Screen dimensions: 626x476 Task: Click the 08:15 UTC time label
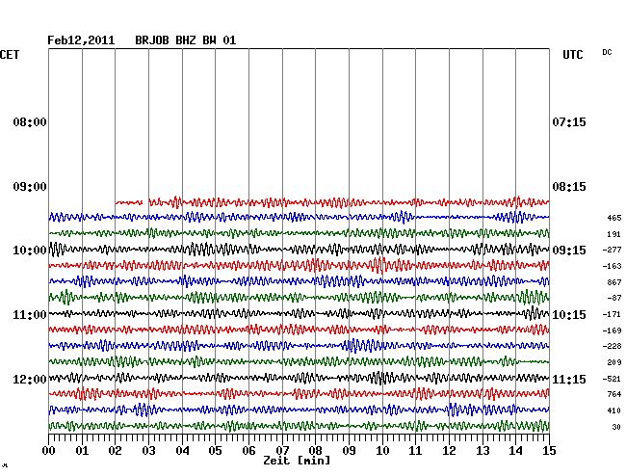pos(569,187)
